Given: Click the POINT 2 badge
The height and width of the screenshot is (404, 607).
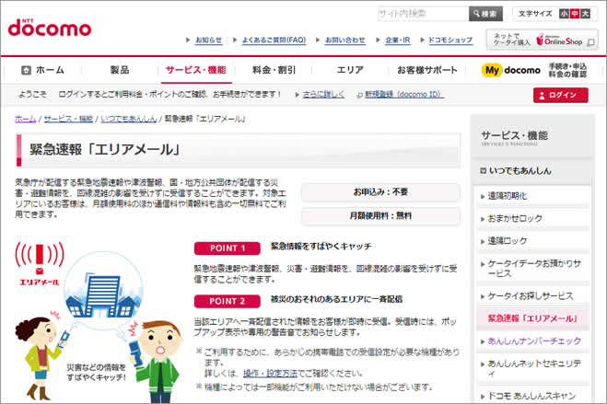Looking at the screenshot, I should point(228,301).
